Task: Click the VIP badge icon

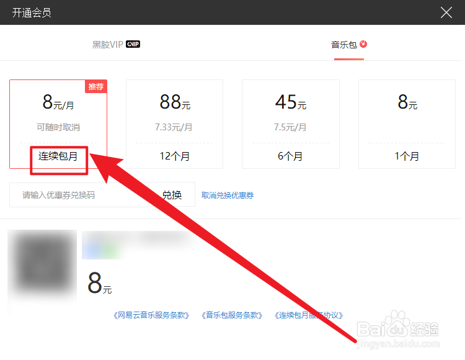Action: (x=133, y=44)
